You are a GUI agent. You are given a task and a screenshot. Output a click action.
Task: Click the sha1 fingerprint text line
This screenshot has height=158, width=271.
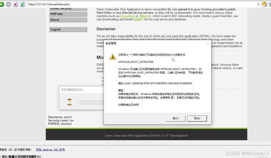[155, 83]
